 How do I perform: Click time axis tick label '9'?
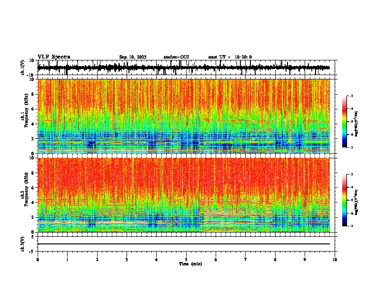pyautogui.click(x=305, y=260)
